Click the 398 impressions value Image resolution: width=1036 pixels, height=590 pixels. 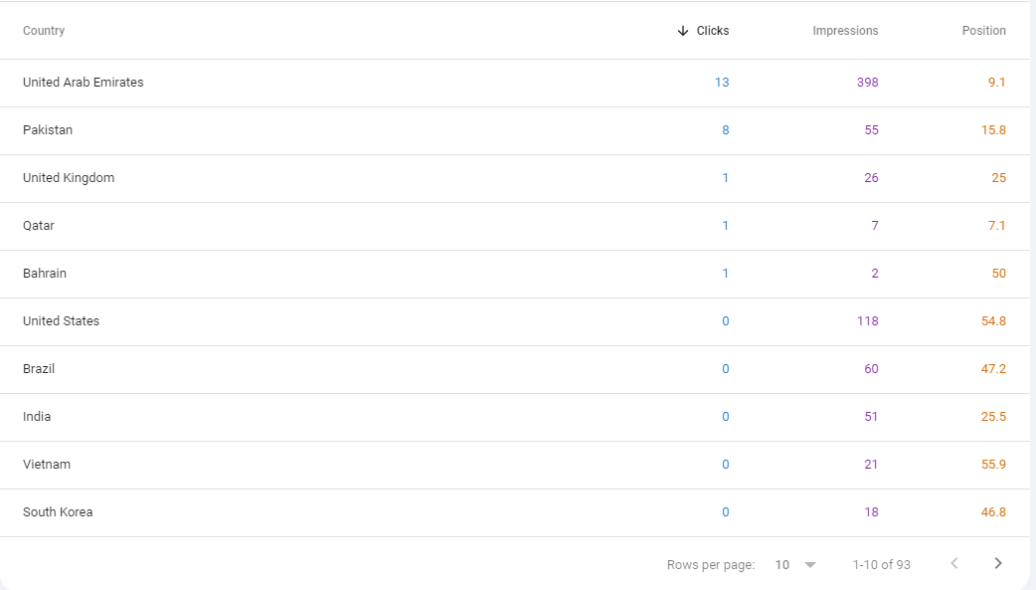867,83
